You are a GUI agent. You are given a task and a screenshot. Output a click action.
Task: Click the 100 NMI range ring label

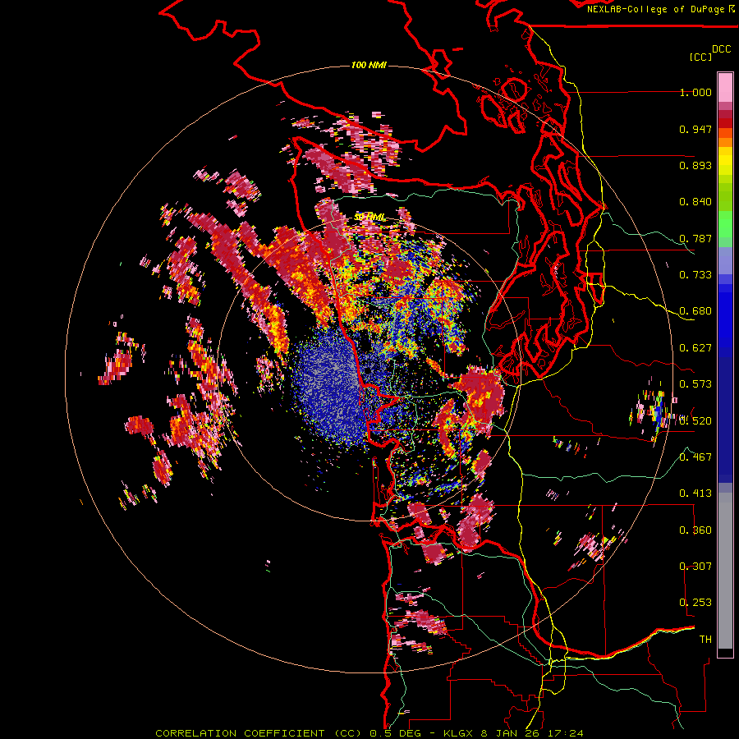tap(369, 65)
